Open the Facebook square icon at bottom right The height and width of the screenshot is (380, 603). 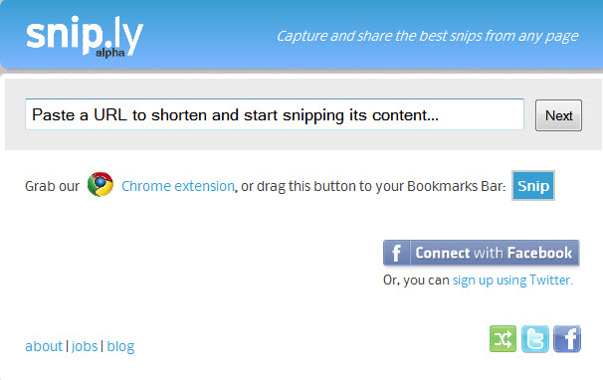(x=567, y=339)
